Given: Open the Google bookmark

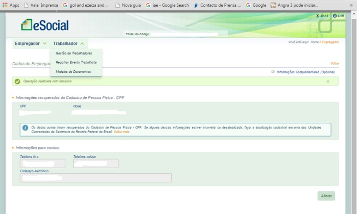Looking at the screenshot, I should [x=256, y=5].
